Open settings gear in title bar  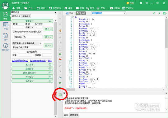click(141, 3)
